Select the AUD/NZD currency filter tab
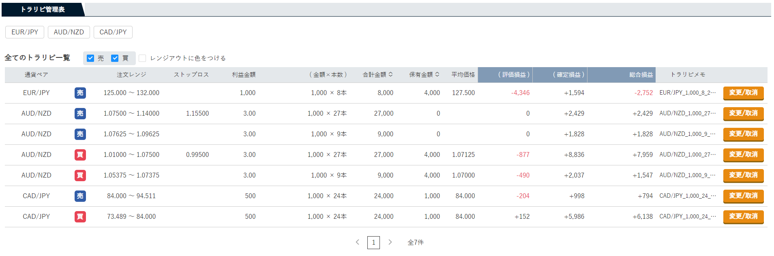Screen dimensions: 774x256 [x=69, y=32]
